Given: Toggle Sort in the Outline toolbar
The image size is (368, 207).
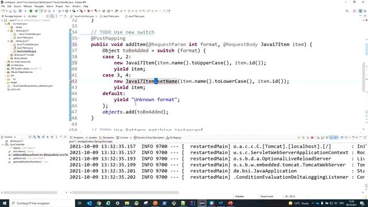Looking at the screenshot, I should pos(34,137).
